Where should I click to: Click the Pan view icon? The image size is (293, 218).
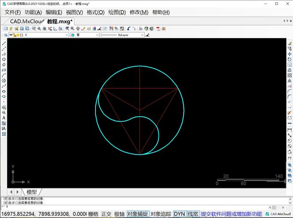point(78,28)
